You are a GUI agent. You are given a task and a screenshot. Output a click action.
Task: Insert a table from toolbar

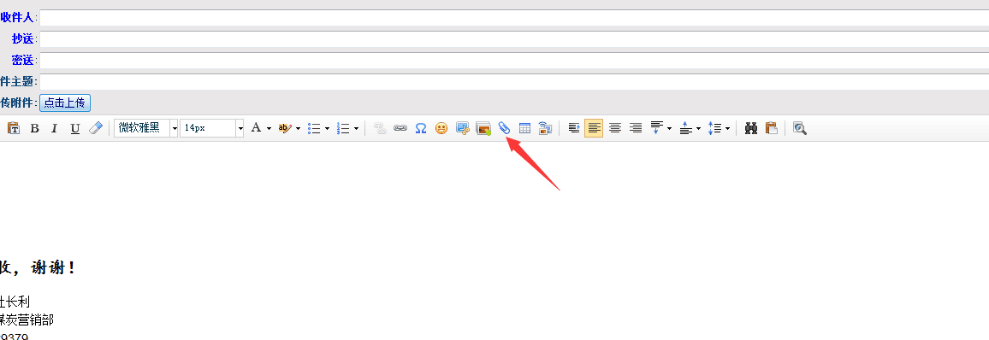point(524,128)
